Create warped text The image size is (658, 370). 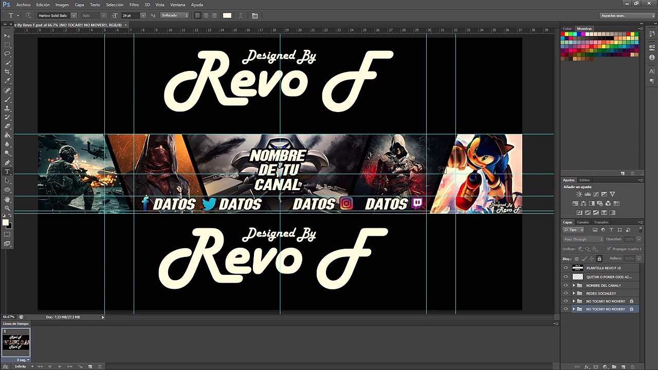(241, 15)
